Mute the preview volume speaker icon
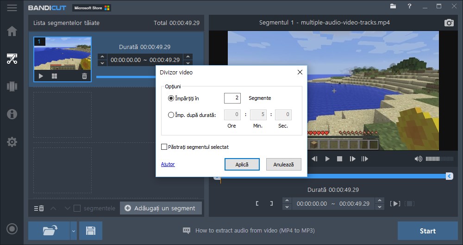This screenshot has width=463, height=245. 418,159
